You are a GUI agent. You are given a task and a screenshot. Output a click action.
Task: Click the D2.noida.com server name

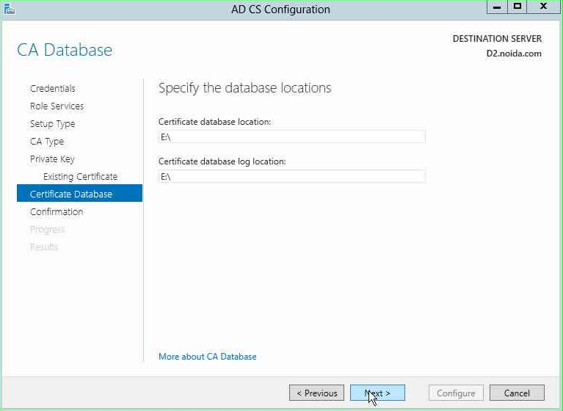514,54
